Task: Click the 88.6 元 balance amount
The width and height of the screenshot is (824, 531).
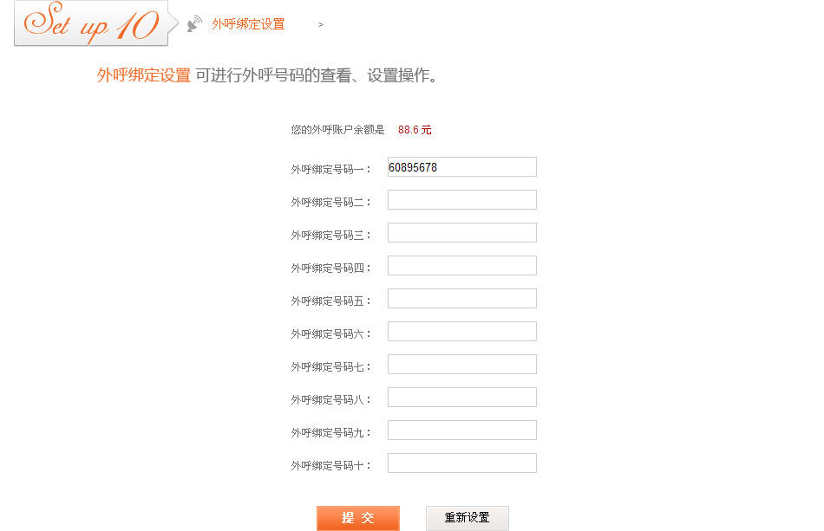Action: pos(415,130)
